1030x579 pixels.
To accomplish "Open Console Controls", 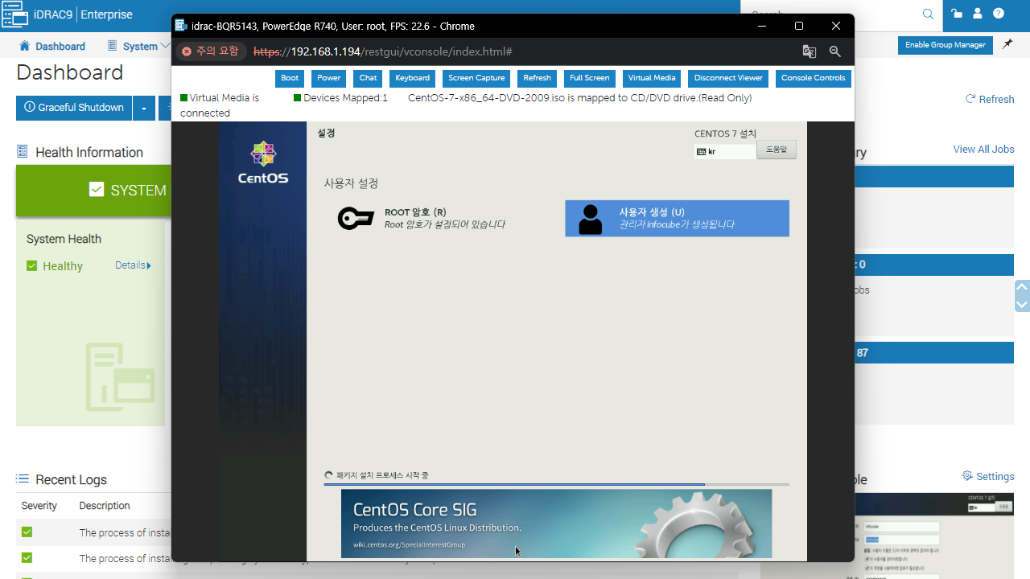I will click(814, 79).
